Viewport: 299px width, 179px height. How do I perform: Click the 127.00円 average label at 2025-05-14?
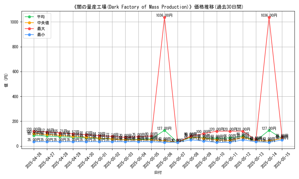pyautogui.click(x=269, y=128)
